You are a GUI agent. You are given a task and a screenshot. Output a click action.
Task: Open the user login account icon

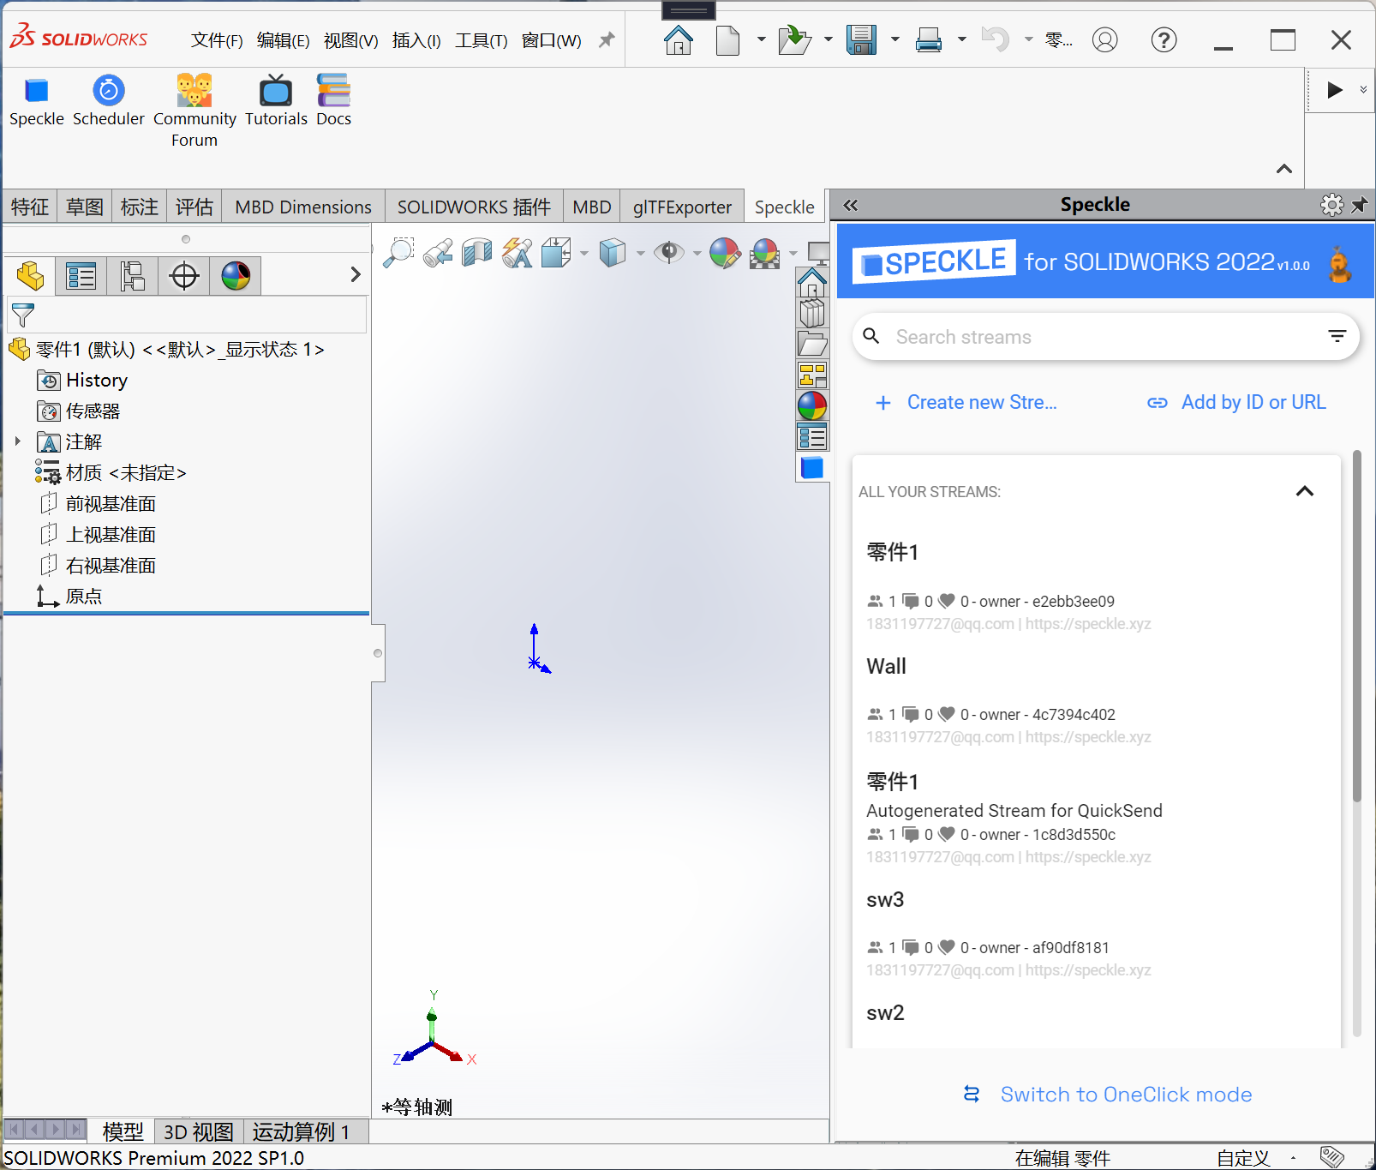coord(1105,39)
